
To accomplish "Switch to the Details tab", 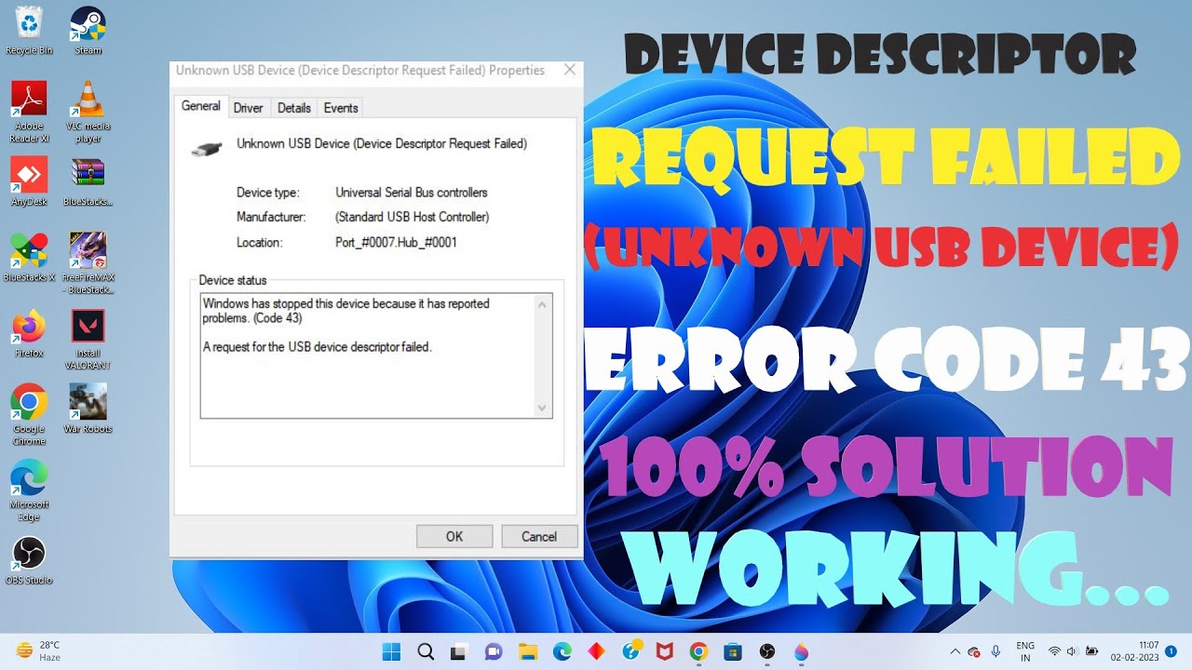I will click(x=293, y=108).
